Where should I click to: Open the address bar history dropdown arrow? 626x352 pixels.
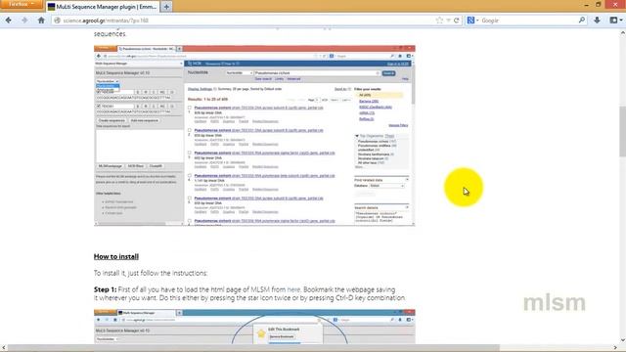(448, 21)
